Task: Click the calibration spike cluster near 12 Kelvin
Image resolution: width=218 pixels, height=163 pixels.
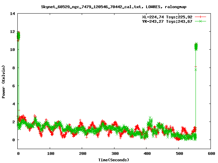Action: [18, 36]
